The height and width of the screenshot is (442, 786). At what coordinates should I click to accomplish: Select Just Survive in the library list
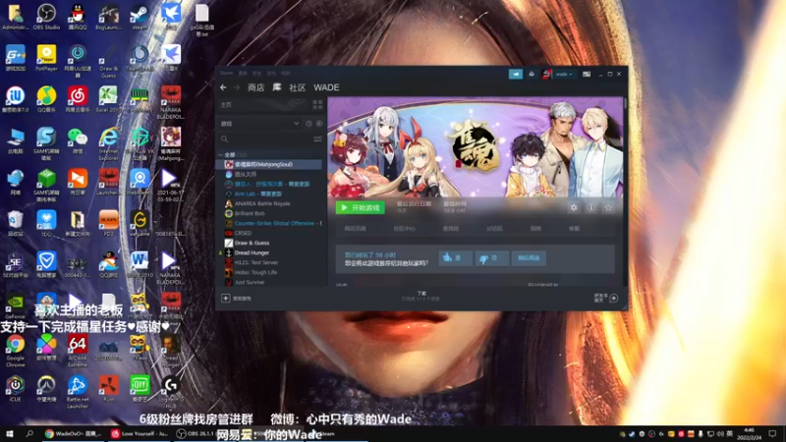click(271, 282)
